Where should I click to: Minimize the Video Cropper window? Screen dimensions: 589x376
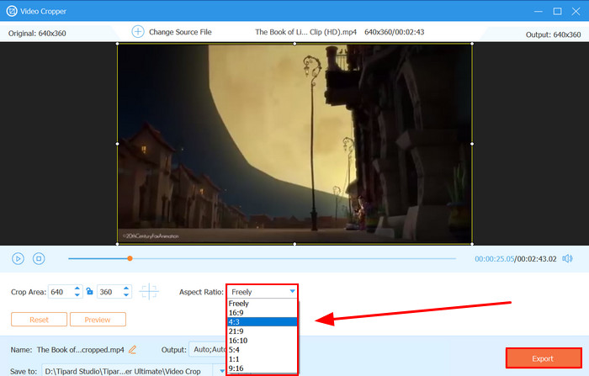539,11
